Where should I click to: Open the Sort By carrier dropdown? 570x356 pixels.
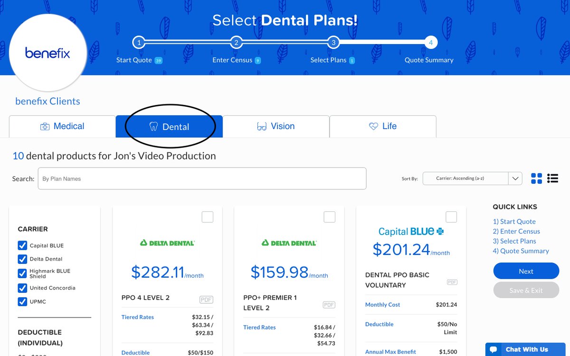point(472,178)
